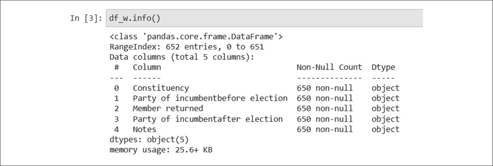The image size is (493, 166).
Task: Click the In [3] cell prompt
Action: (x=86, y=18)
